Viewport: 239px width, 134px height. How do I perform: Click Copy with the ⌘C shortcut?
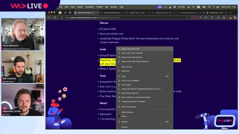[145, 76]
